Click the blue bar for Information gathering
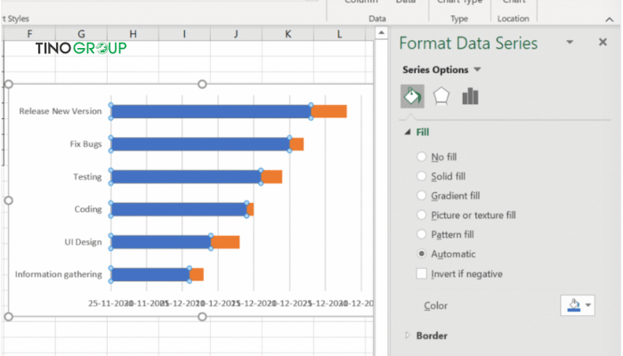Screen dimensions: 623x356 [x=150, y=274]
